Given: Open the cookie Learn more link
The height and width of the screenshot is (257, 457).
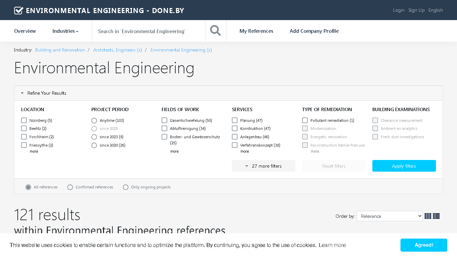Looking at the screenshot, I should click(x=332, y=245).
